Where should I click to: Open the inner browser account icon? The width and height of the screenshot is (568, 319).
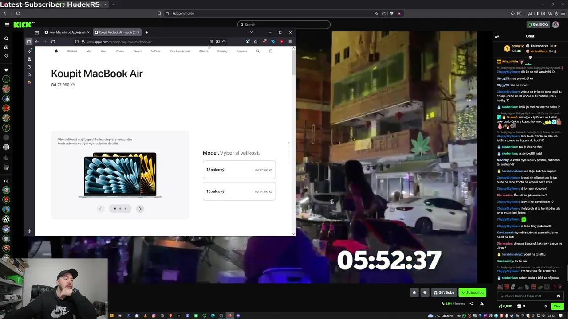point(248,42)
